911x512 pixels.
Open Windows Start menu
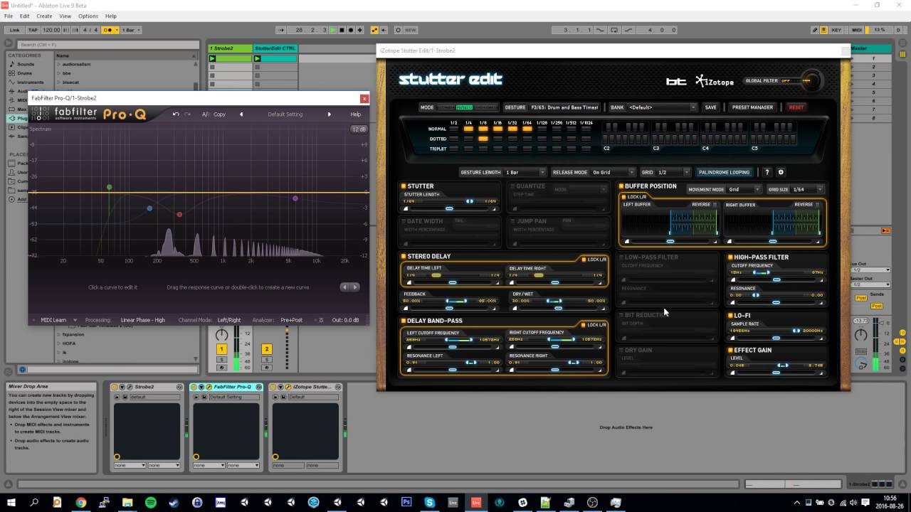click(12, 502)
